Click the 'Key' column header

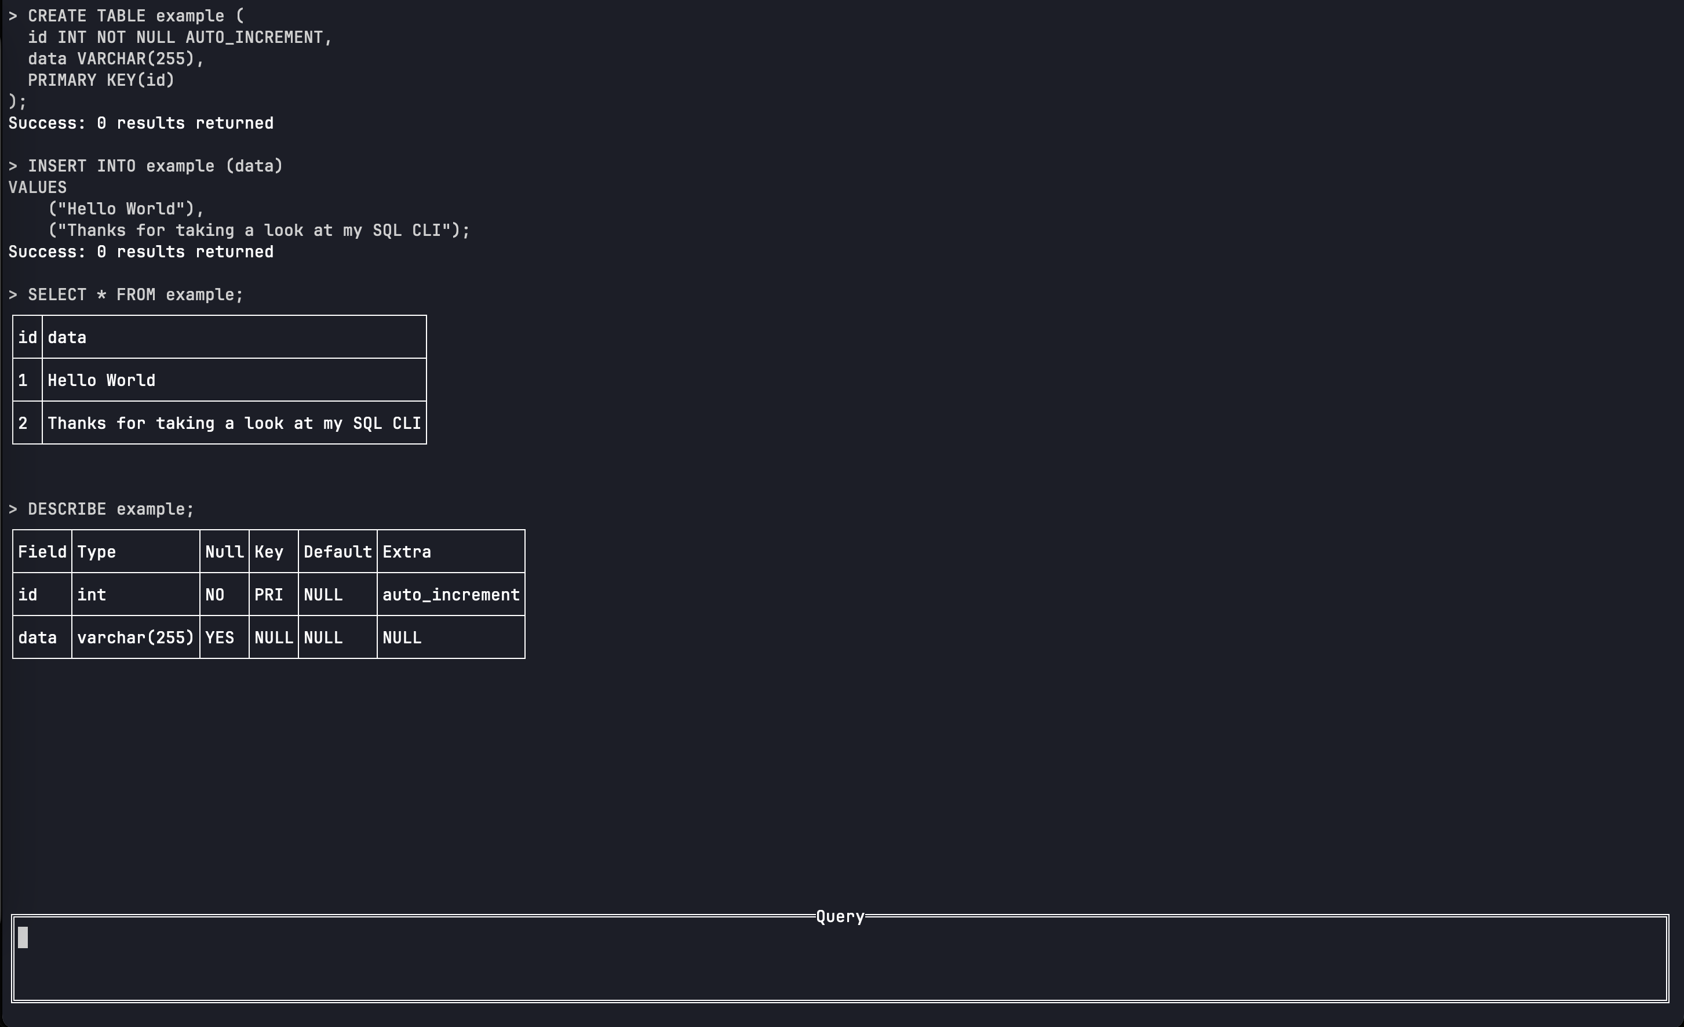tap(268, 552)
